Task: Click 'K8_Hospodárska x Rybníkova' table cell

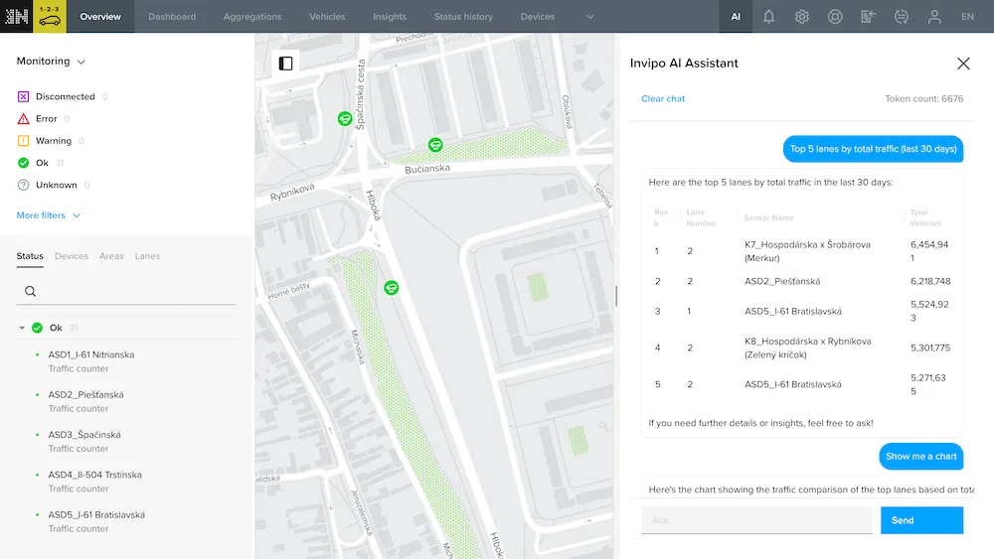Action: 807,348
